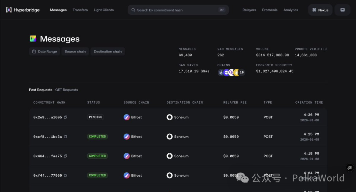Click Bifrost icon in 4:15 PM row

127,156
